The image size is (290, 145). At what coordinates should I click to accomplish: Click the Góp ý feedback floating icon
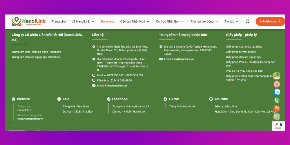277,117
